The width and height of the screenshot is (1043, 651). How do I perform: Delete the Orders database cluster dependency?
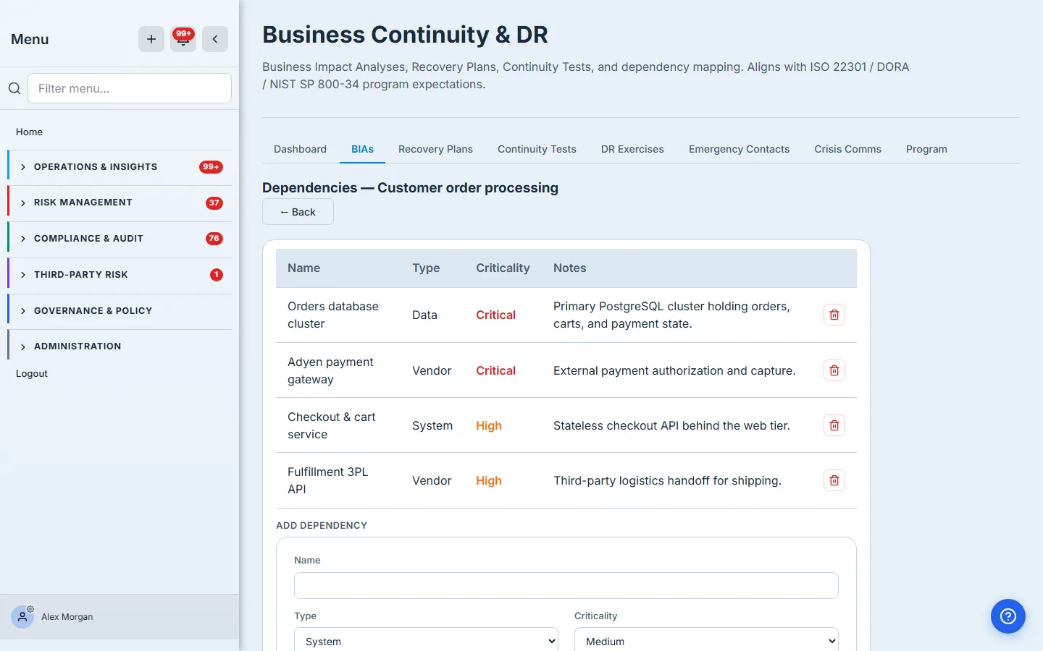pos(834,315)
